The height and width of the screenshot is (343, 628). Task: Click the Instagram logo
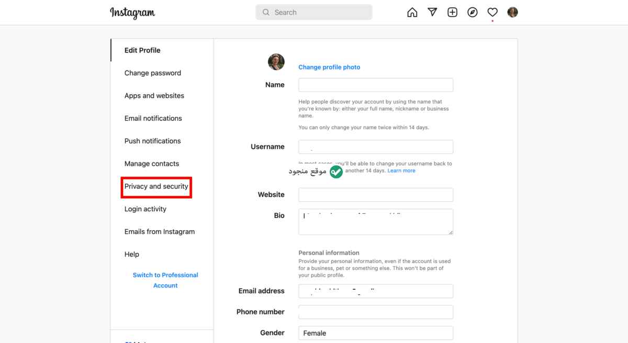click(x=132, y=13)
